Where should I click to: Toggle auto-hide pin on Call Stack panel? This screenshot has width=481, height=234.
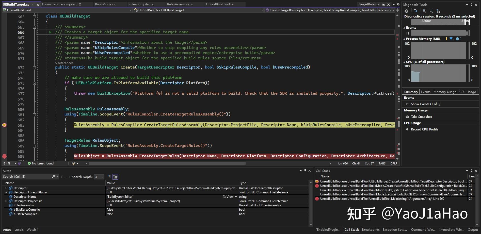tap(471, 171)
